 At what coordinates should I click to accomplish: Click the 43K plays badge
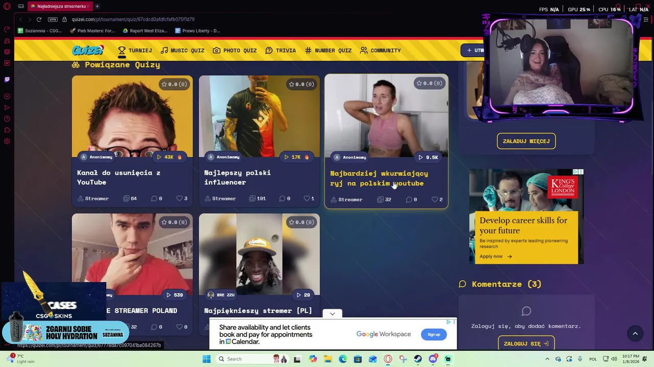pos(170,157)
